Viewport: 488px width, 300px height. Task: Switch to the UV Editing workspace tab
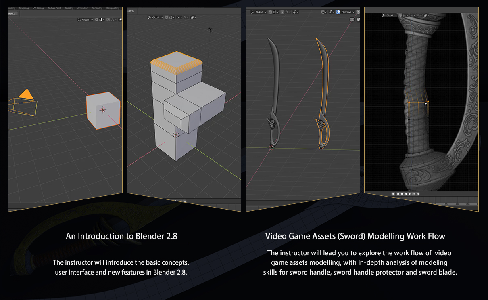(x=38, y=8)
